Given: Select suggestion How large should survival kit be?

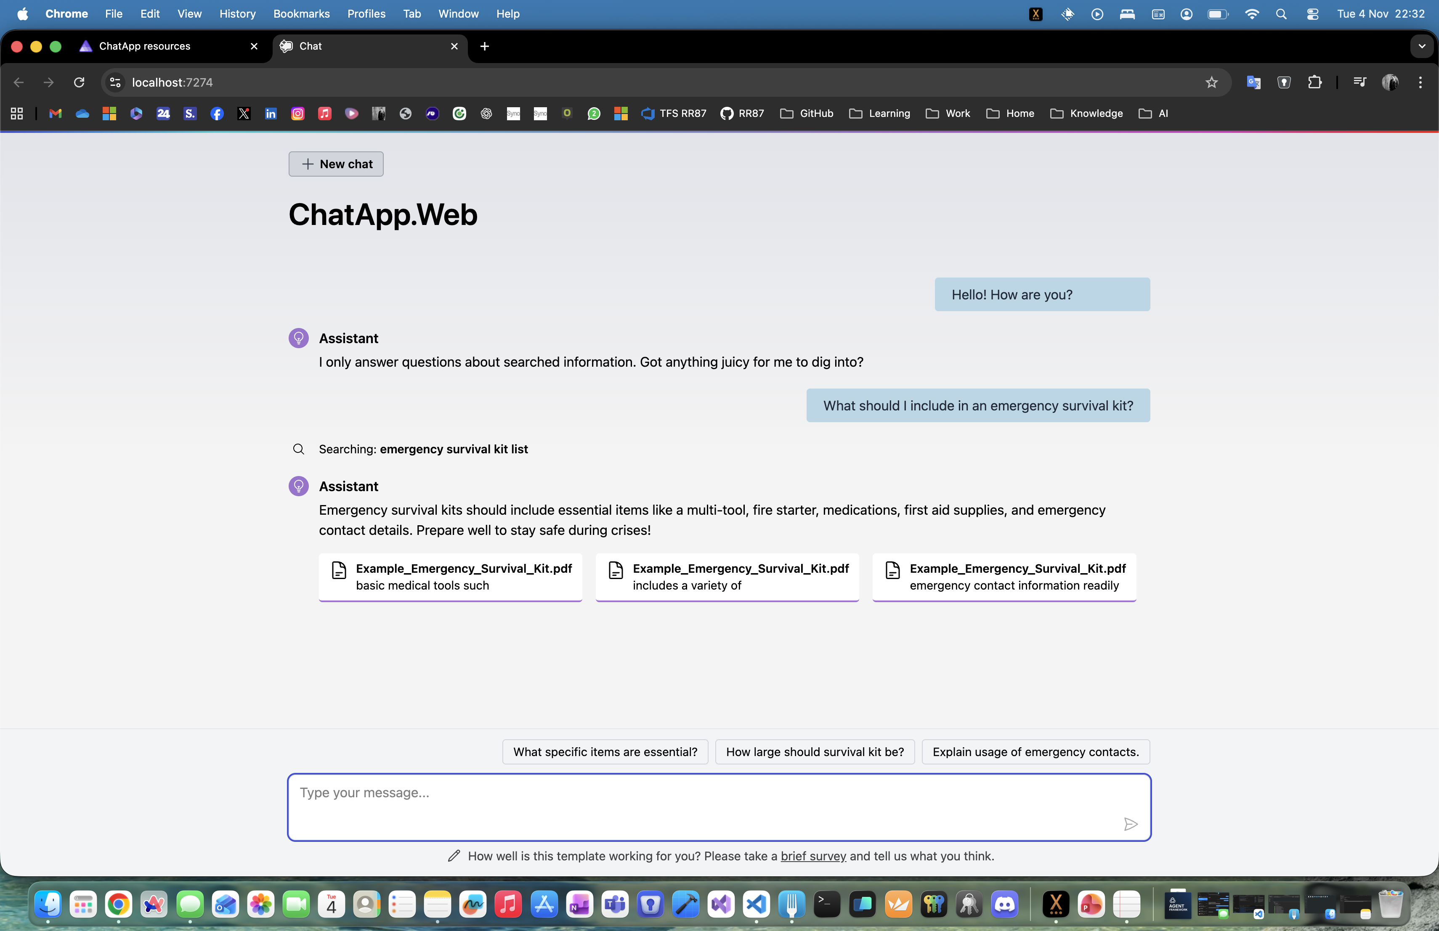Looking at the screenshot, I should tap(815, 751).
